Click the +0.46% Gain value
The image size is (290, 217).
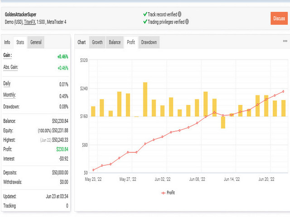tap(63, 57)
